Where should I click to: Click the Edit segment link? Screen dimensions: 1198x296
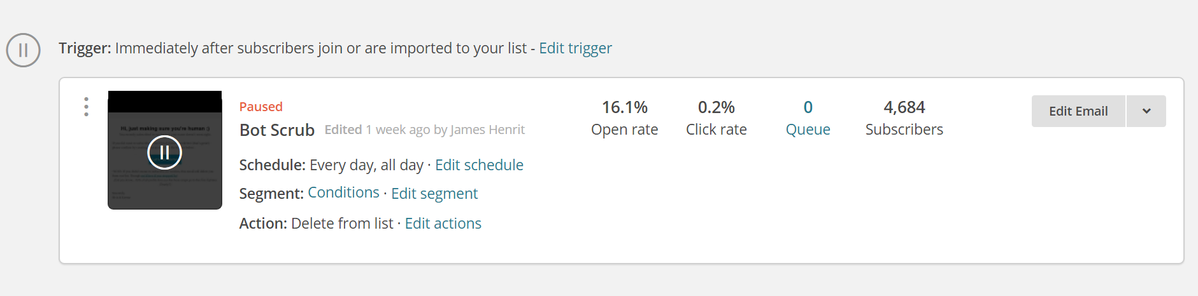(434, 194)
